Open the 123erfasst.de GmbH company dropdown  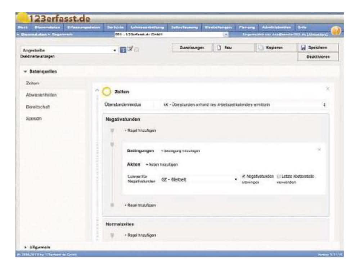coord(171,35)
